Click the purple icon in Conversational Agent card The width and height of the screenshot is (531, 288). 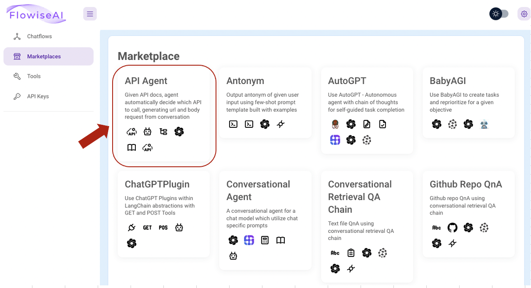(x=249, y=240)
